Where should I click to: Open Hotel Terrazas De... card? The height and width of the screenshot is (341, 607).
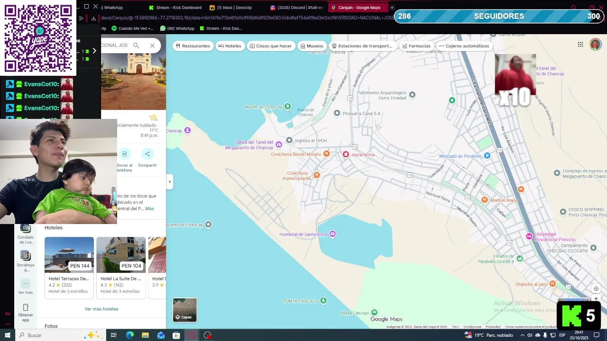click(x=69, y=268)
